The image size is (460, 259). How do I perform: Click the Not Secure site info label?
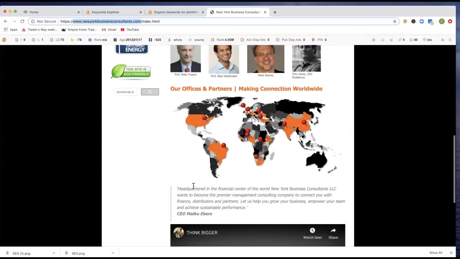(x=43, y=21)
